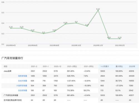Open the 自由光销量 link
139x103 pixels.
23,81
